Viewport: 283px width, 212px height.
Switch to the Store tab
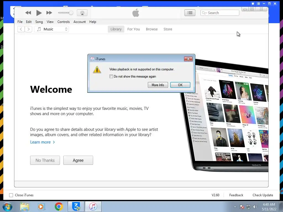click(168, 29)
